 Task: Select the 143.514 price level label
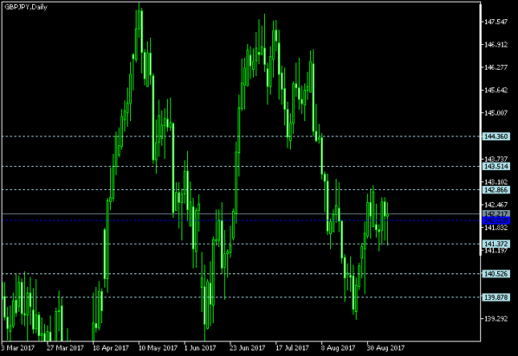[x=496, y=166]
